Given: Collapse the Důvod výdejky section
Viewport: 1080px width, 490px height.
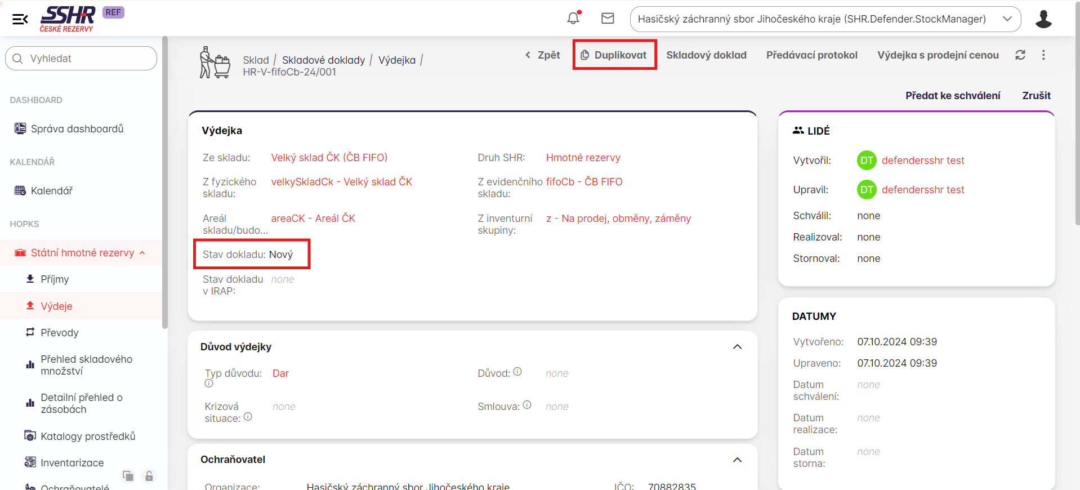Looking at the screenshot, I should pyautogui.click(x=737, y=347).
